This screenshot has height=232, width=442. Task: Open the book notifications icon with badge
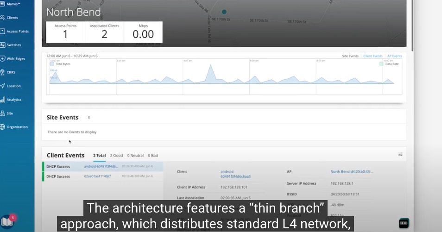pos(7,222)
